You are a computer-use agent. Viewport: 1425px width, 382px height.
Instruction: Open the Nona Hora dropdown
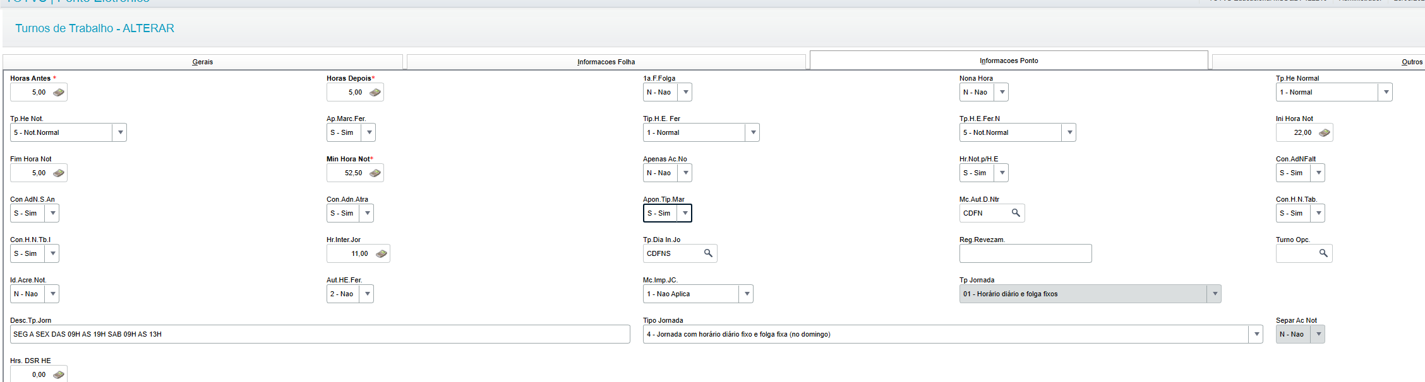(1002, 93)
